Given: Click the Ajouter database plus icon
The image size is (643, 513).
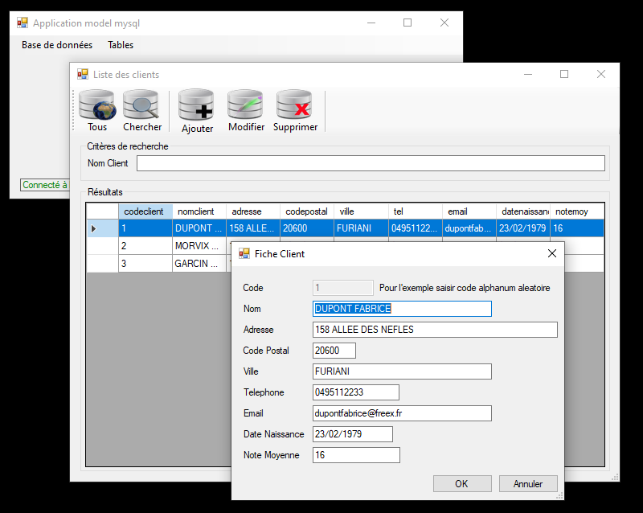Looking at the screenshot, I should click(x=197, y=105).
